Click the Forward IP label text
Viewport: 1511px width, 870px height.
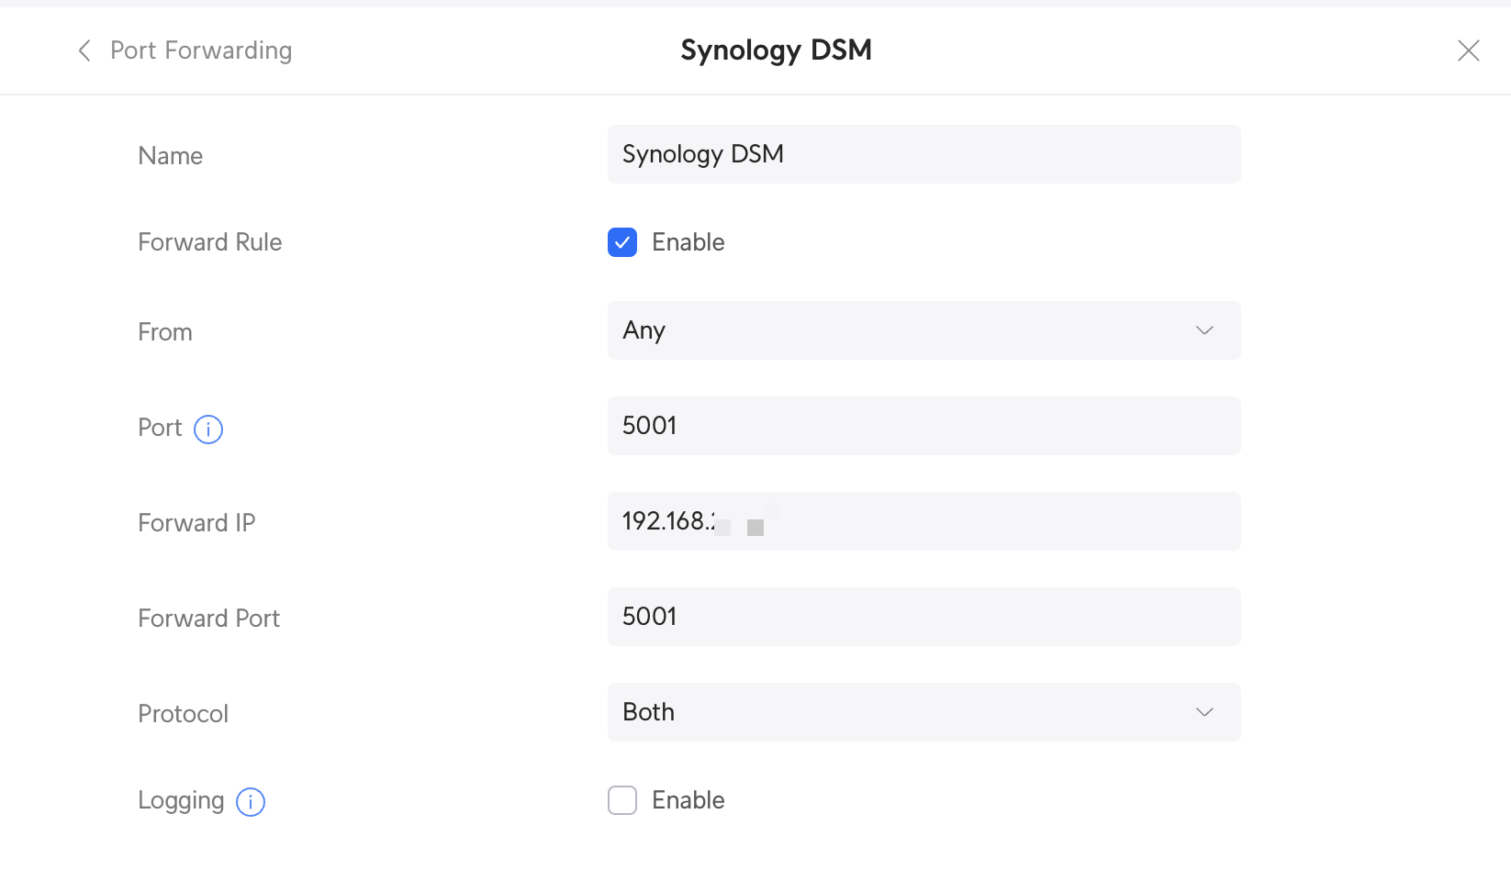point(196,523)
